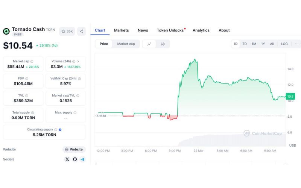
Task: Open the Token Unlocks tab
Action: pos(170,30)
